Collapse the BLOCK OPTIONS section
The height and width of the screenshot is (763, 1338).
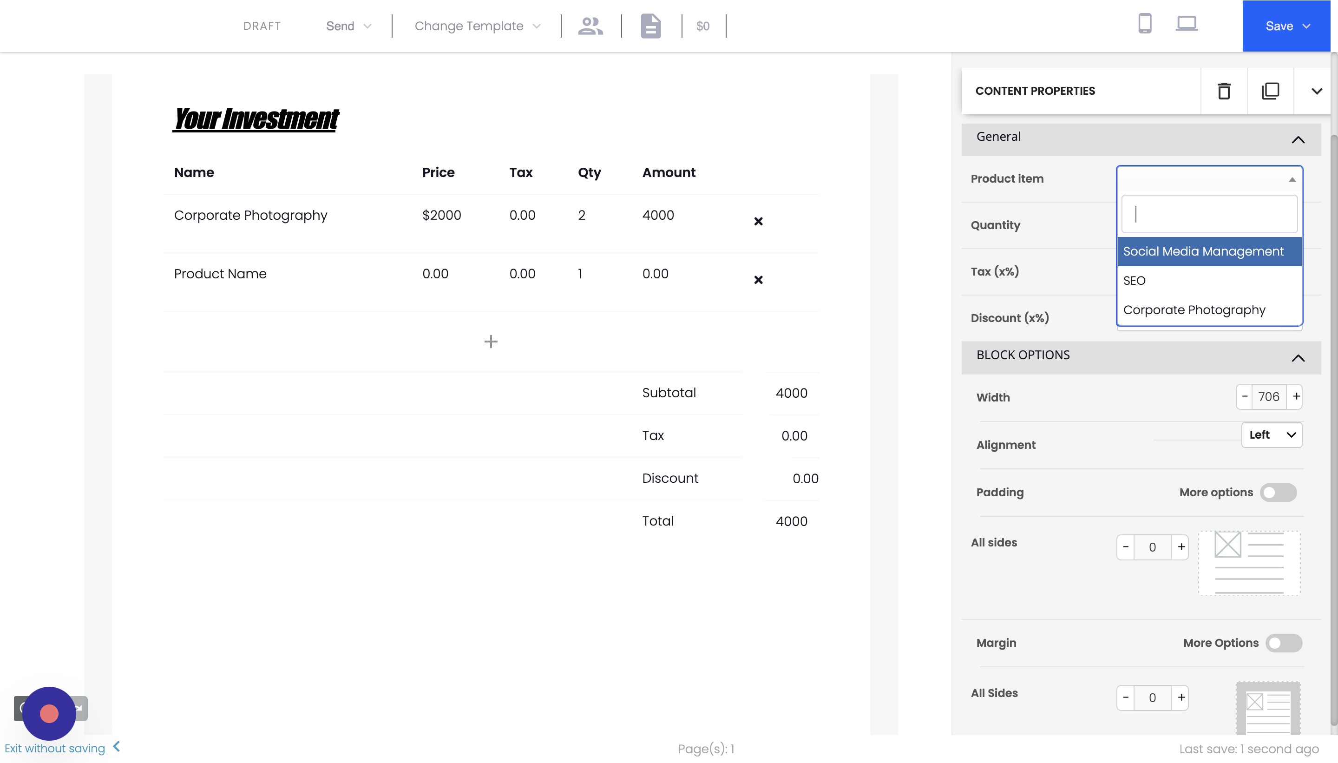[1297, 358]
